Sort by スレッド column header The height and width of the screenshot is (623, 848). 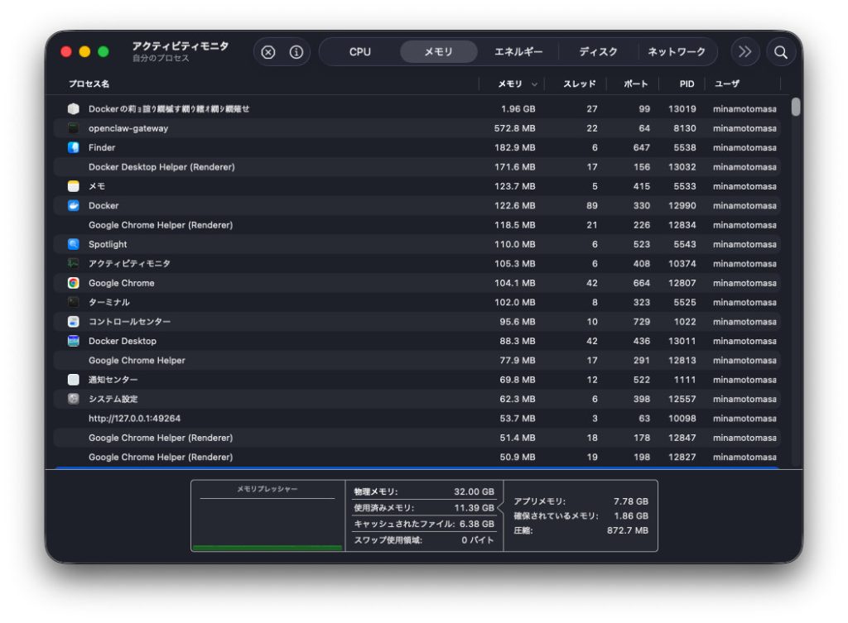[579, 84]
